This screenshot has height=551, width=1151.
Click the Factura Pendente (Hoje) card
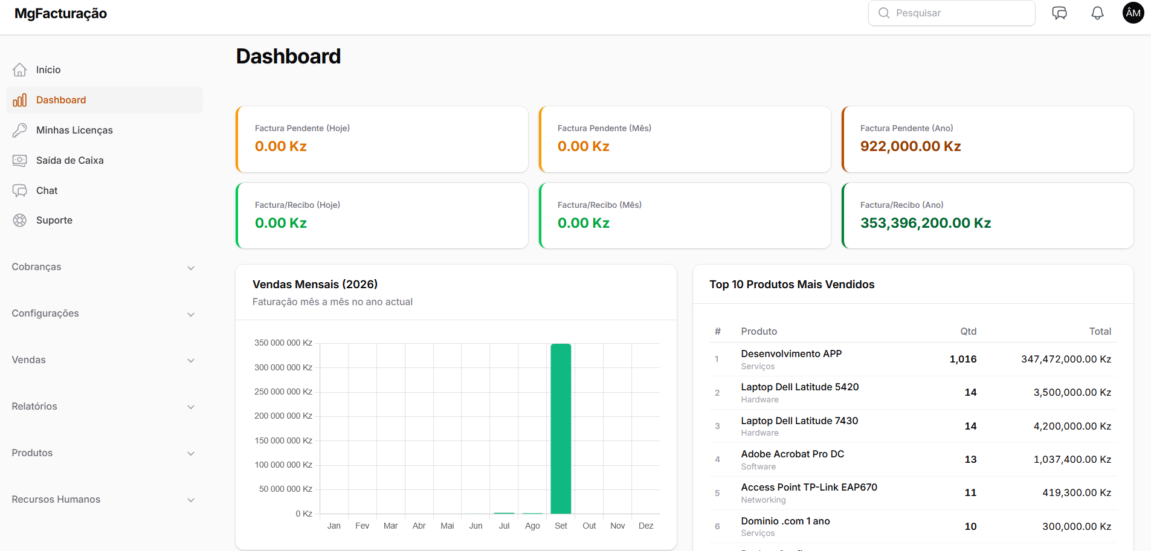[x=382, y=140]
